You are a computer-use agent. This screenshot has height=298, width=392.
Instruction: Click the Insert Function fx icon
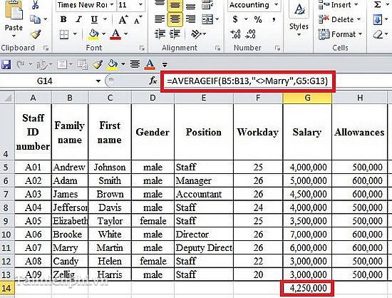coord(153,81)
